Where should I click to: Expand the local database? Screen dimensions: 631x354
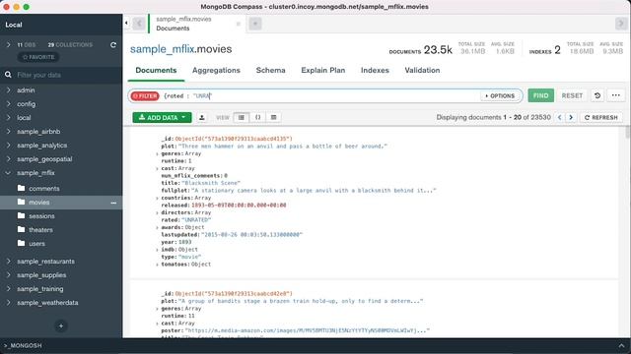click(9, 118)
